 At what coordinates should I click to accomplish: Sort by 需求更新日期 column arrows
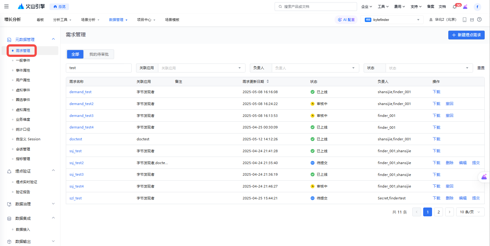[x=268, y=82]
